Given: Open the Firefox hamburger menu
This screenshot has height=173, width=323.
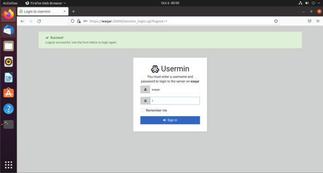Looking at the screenshot, I should coord(318,21).
